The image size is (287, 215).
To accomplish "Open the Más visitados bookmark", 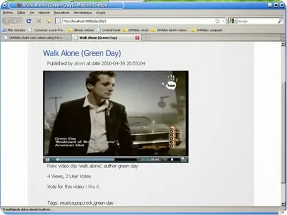I will (x=14, y=30).
